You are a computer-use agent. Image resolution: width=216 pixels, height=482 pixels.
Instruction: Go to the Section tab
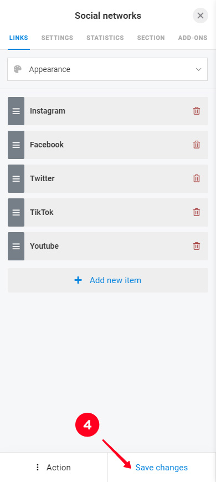coord(151,38)
